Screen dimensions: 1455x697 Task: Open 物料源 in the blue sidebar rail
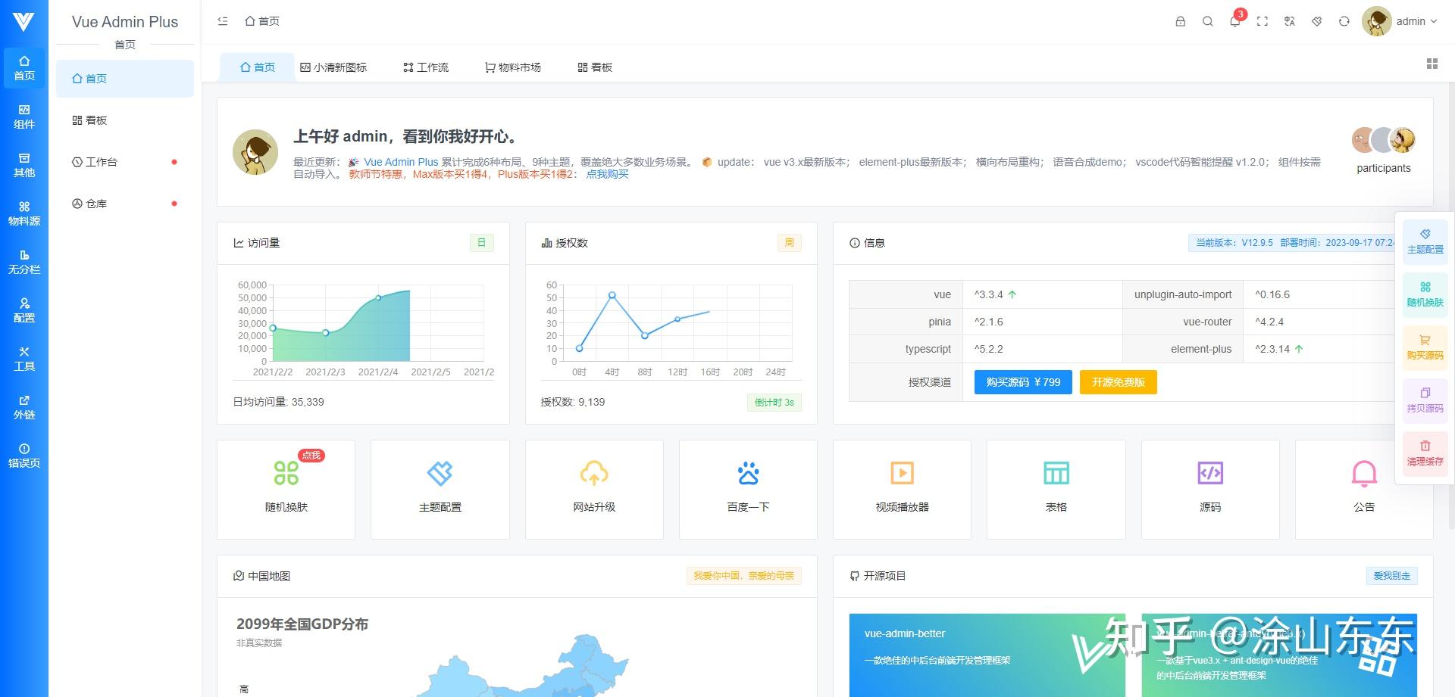tap(24, 213)
